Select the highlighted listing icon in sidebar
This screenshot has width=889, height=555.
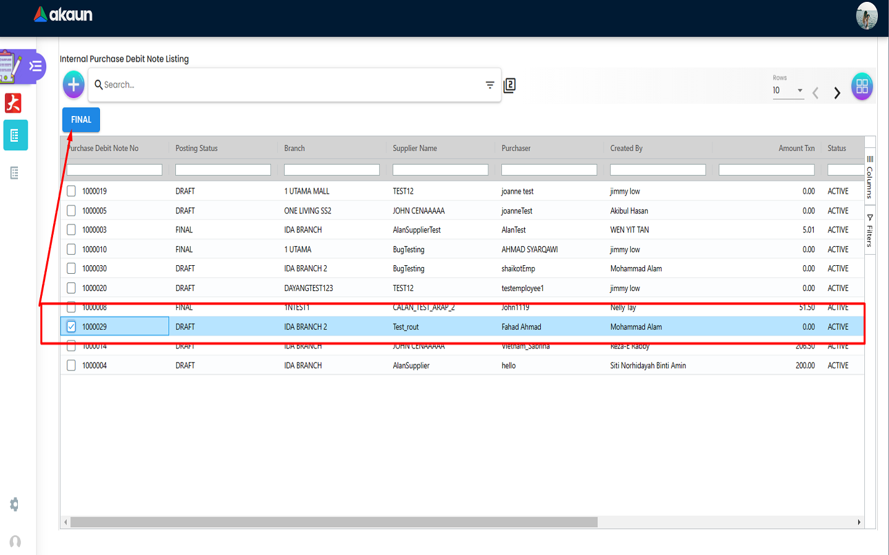point(15,136)
